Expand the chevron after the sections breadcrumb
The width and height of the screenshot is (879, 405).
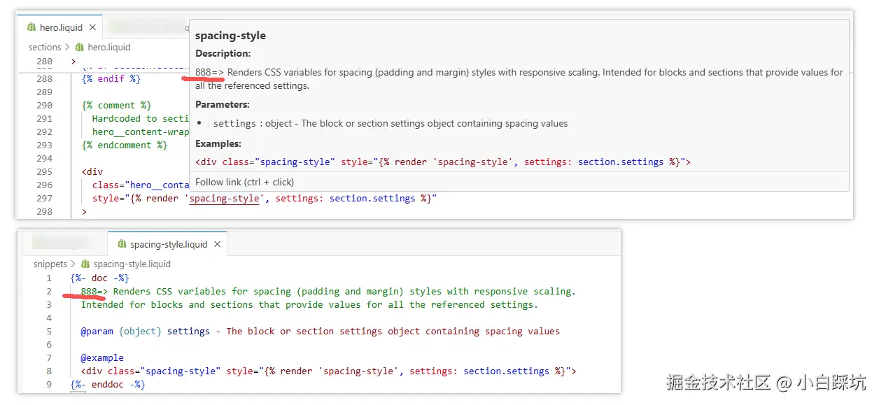(x=67, y=48)
